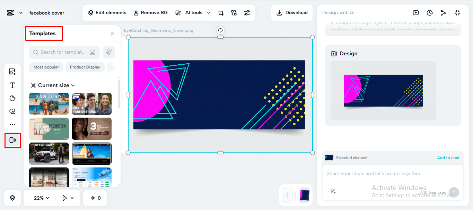Click the Add to chat link
Image resolution: width=473 pixels, height=210 pixels.
coord(448,157)
